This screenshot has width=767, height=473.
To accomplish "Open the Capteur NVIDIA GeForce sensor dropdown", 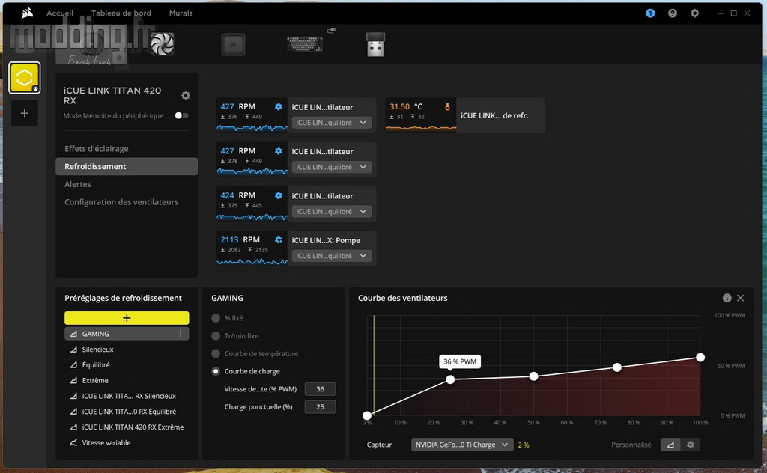I will click(462, 445).
